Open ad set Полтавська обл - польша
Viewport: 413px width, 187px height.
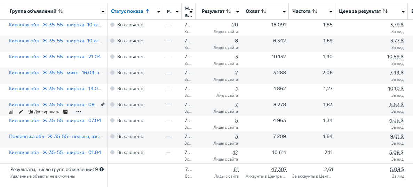[x=56, y=137]
